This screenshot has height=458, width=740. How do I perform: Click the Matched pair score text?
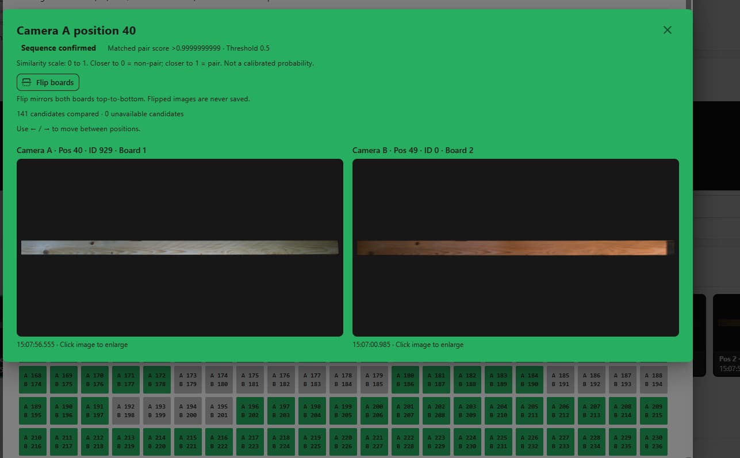[189, 48]
